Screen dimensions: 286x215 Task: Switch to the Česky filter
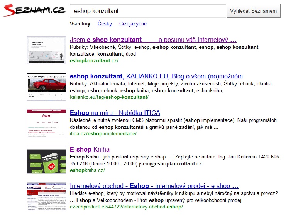click(105, 23)
